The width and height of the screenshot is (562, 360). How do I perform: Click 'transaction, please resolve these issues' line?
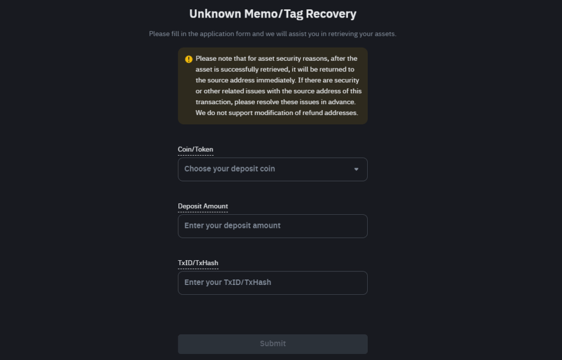[x=276, y=102]
